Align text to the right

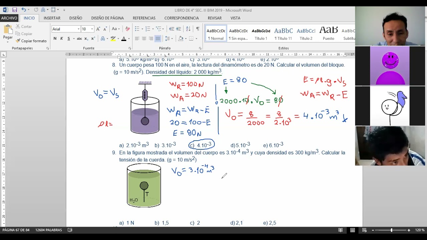(151, 39)
